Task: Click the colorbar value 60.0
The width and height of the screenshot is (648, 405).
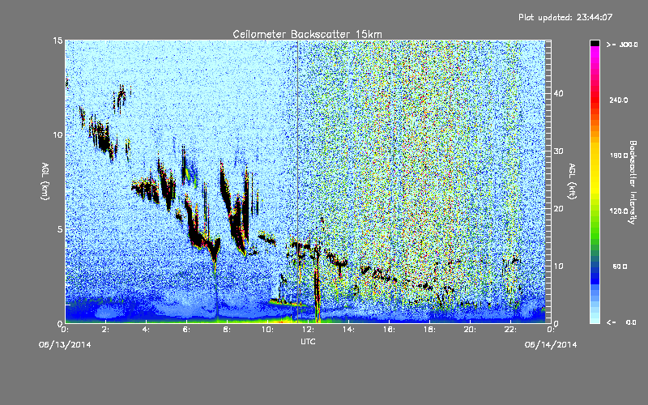Action: (x=620, y=266)
